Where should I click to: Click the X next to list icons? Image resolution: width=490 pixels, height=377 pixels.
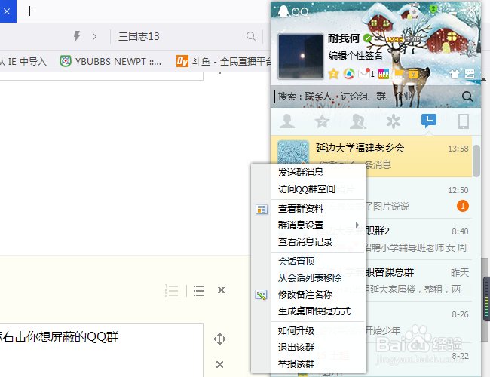click(x=221, y=290)
